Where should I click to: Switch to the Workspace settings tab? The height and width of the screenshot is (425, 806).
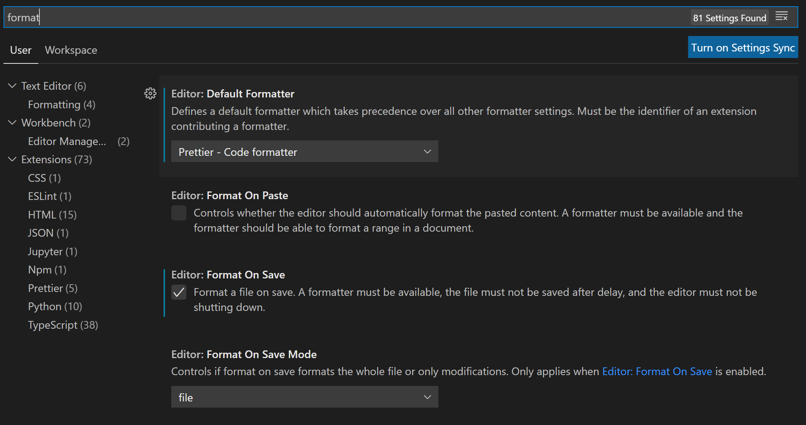pos(71,50)
